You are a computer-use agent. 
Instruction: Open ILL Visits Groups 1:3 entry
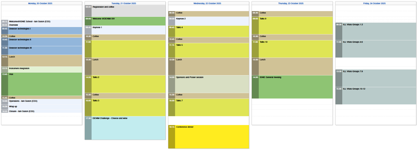coord(379,31)
